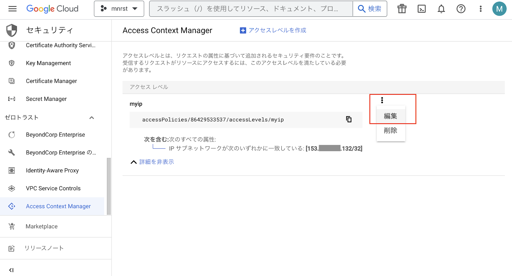Choose 編集 from the context menu
The image size is (512, 276).
pyautogui.click(x=391, y=116)
